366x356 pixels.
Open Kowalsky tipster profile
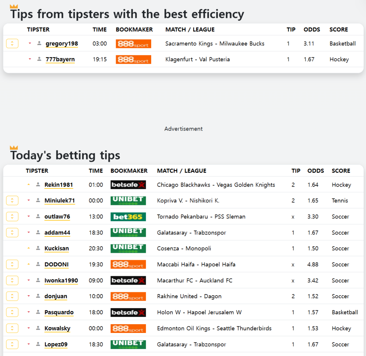57,328
